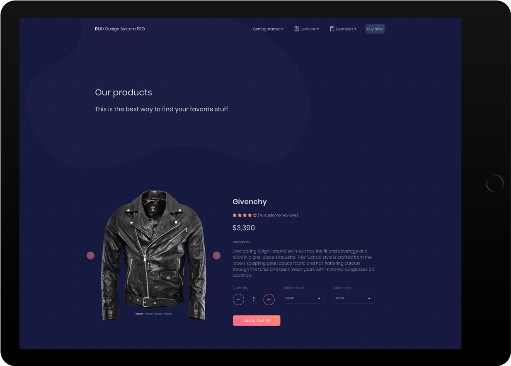Click the fifth empty rating star

pos(255,215)
